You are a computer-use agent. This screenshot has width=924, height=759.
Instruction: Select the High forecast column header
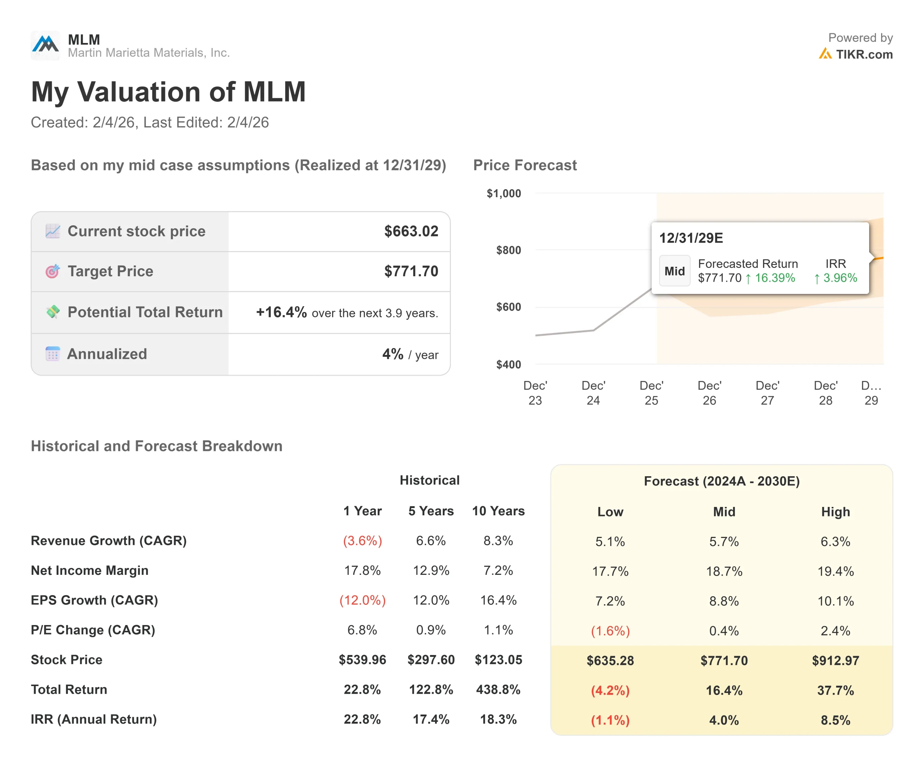coord(835,512)
